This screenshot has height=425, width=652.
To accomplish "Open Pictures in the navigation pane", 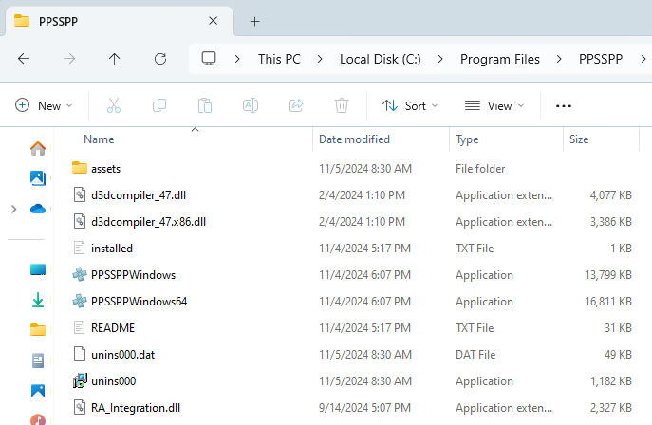I will click(x=38, y=391).
